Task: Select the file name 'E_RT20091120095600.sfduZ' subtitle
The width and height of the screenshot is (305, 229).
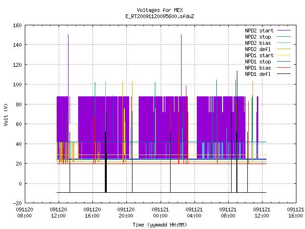Action: click(160, 16)
